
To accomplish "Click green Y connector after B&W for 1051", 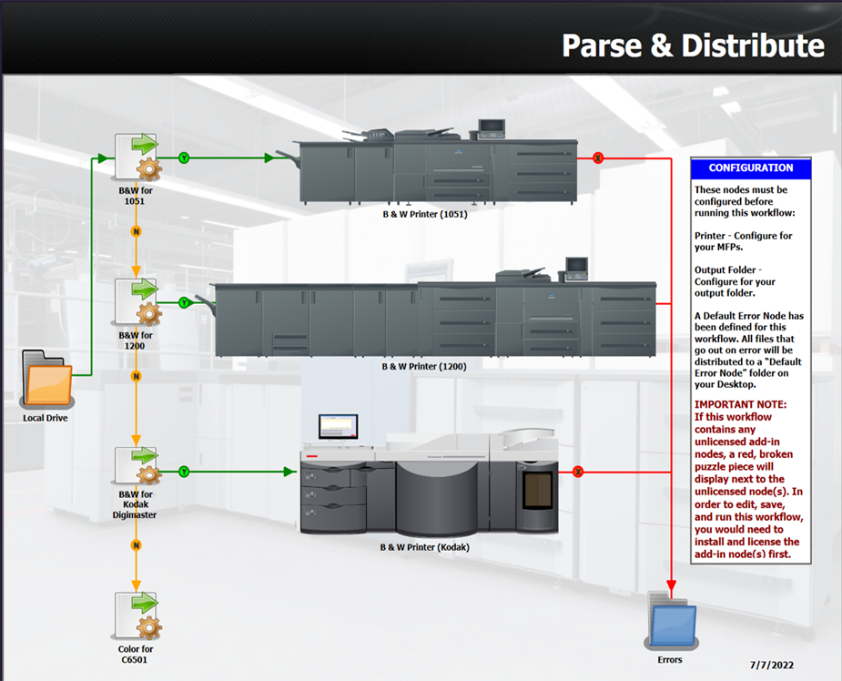I will [x=184, y=158].
